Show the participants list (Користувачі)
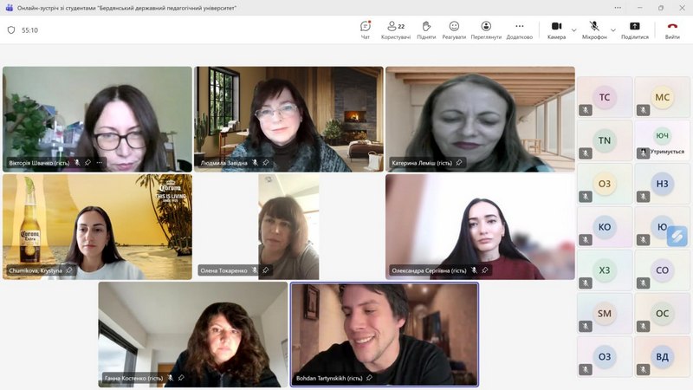The height and width of the screenshot is (390, 693). [x=395, y=29]
